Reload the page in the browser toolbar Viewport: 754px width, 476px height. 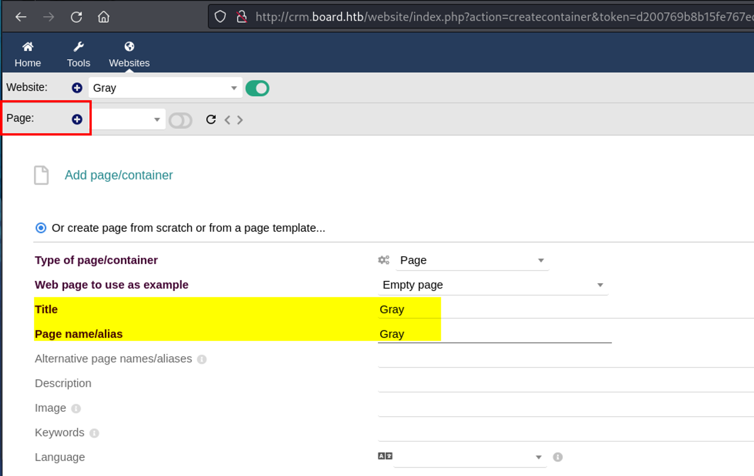tap(77, 17)
